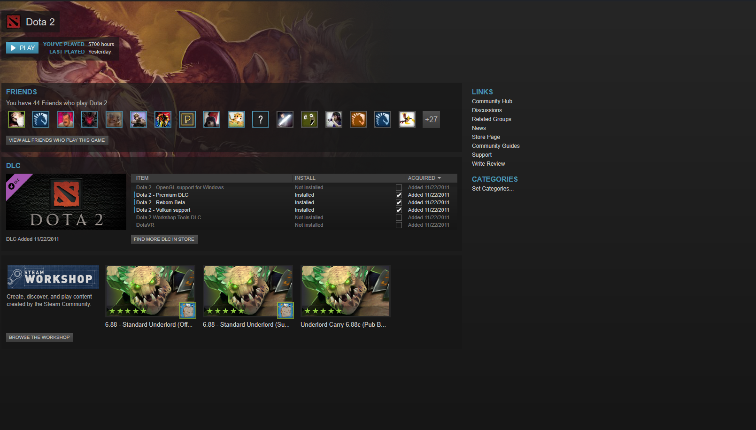Image resolution: width=756 pixels, height=430 pixels.
Task: Open the red demon friend avatar
Action: click(90, 119)
